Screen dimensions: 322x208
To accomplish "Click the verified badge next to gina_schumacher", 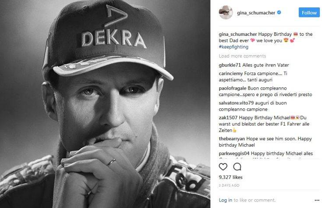I will point(279,13).
